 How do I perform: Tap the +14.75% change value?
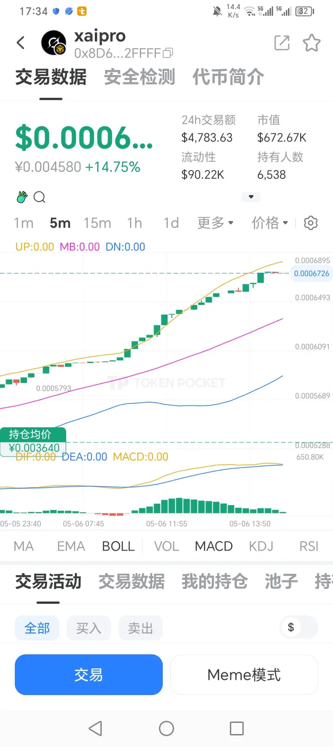click(113, 167)
